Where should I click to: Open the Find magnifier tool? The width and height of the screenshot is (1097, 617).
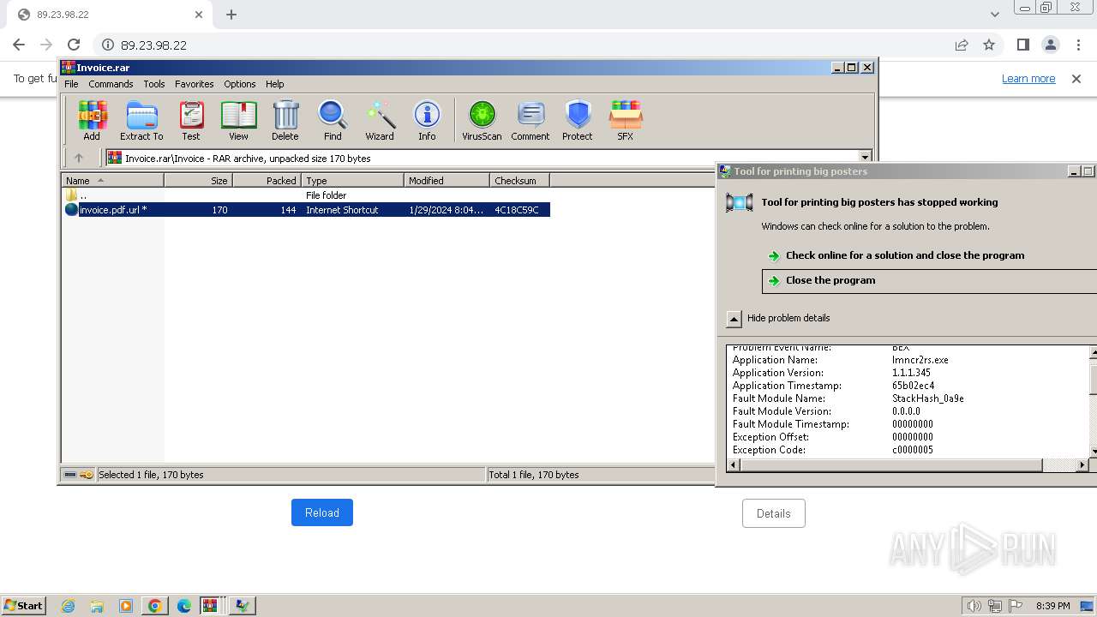tap(333, 120)
